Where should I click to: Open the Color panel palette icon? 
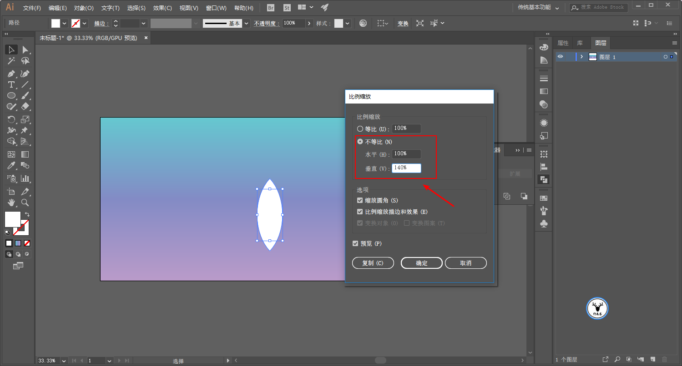pyautogui.click(x=544, y=47)
